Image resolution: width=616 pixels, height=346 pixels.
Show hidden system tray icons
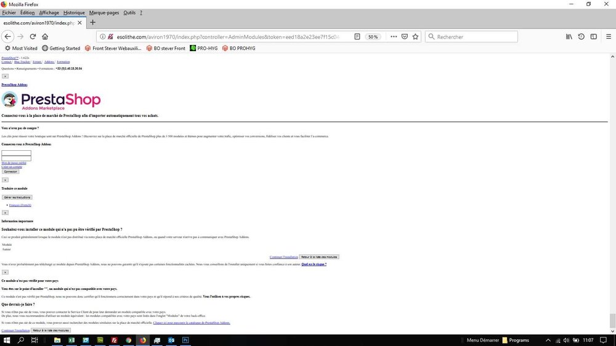pyautogui.click(x=548, y=340)
